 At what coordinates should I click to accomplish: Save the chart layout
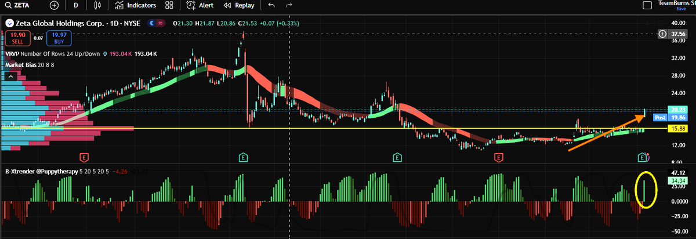coord(681,9)
